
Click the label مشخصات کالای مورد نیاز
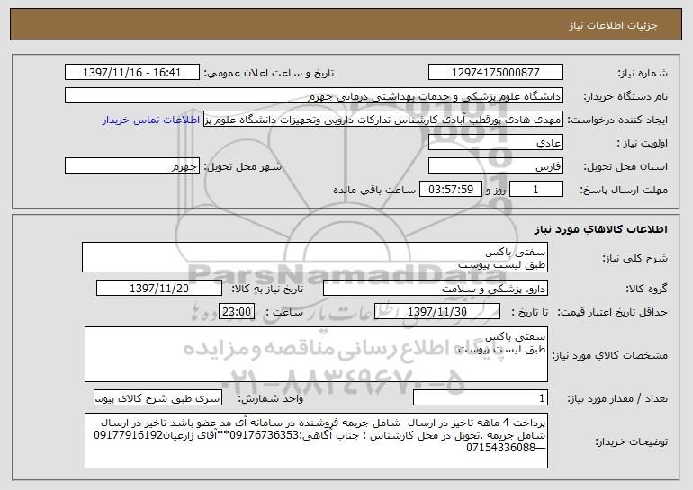(610, 355)
